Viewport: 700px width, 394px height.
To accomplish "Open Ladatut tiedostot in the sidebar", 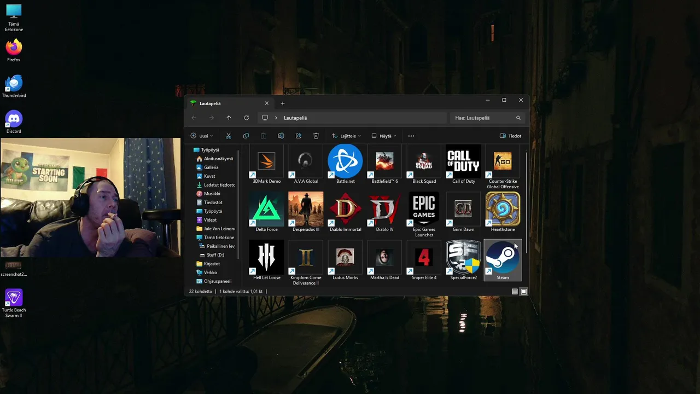I will pos(214,185).
